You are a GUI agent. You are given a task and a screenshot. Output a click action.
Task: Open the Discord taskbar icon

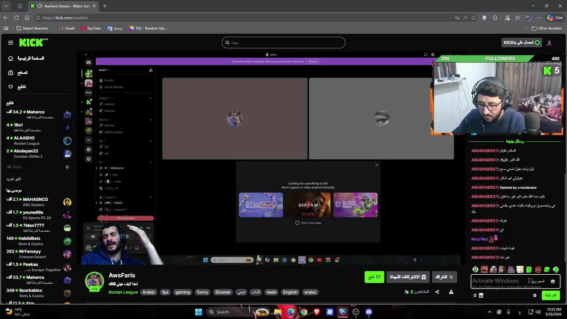pos(369,312)
